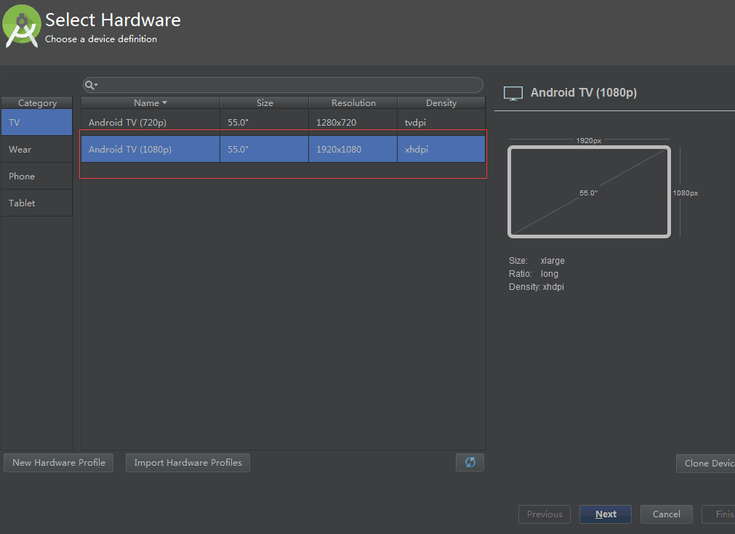The height and width of the screenshot is (534, 735).
Task: Switch to the Phone category
Action: pyautogui.click(x=36, y=177)
